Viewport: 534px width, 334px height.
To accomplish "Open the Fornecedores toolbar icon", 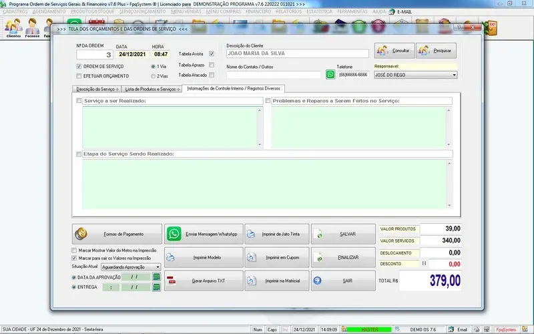I will pyautogui.click(x=31, y=28).
